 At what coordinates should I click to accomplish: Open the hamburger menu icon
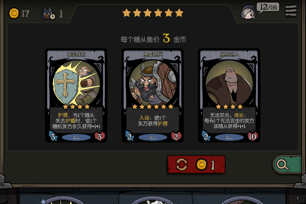[x=291, y=11]
